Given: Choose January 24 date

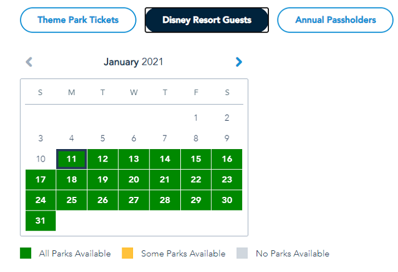Looking at the screenshot, I should pos(40,200).
